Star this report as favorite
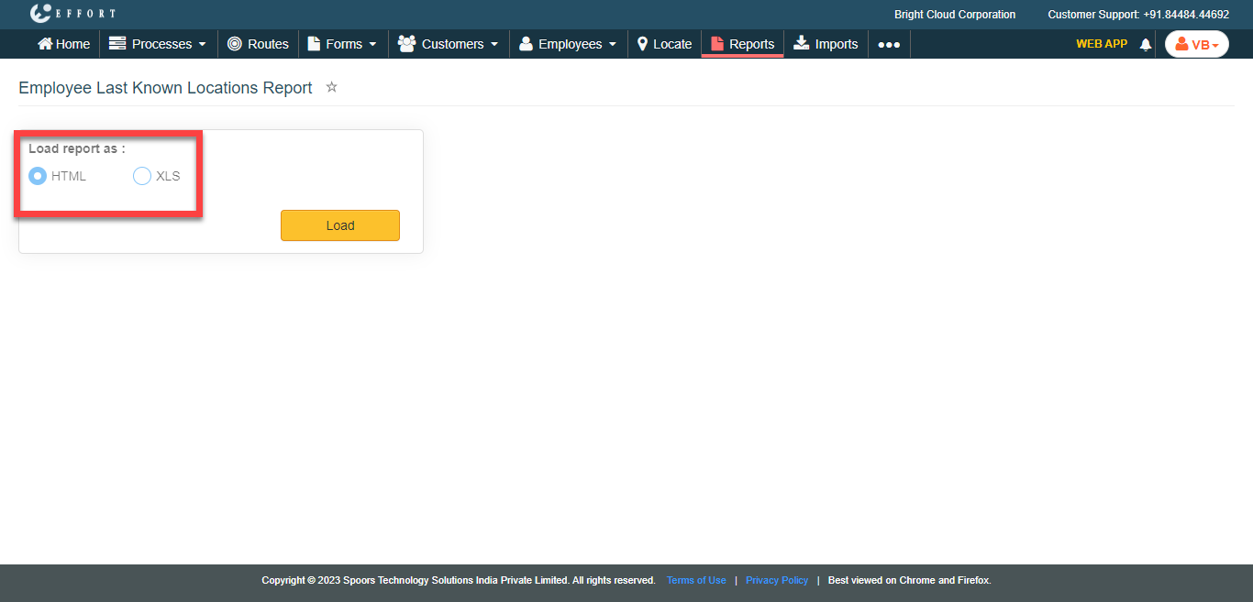Image resolution: width=1253 pixels, height=602 pixels. 332,87
